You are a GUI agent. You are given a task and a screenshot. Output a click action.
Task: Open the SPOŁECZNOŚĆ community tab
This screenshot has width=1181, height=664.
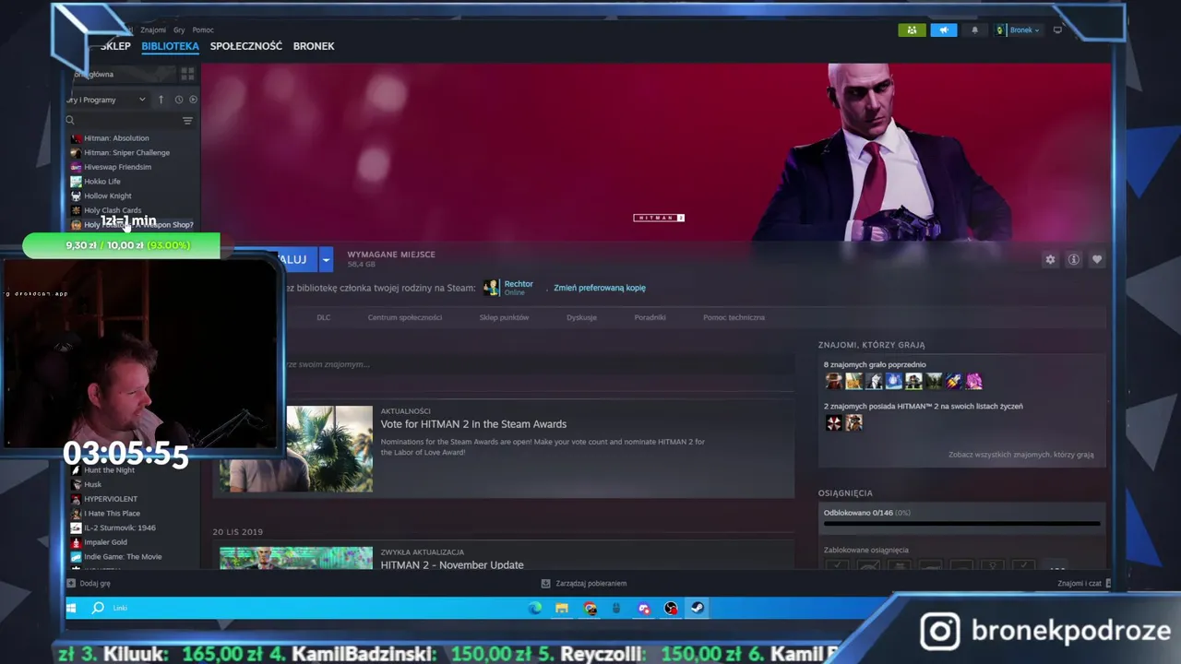tap(245, 46)
